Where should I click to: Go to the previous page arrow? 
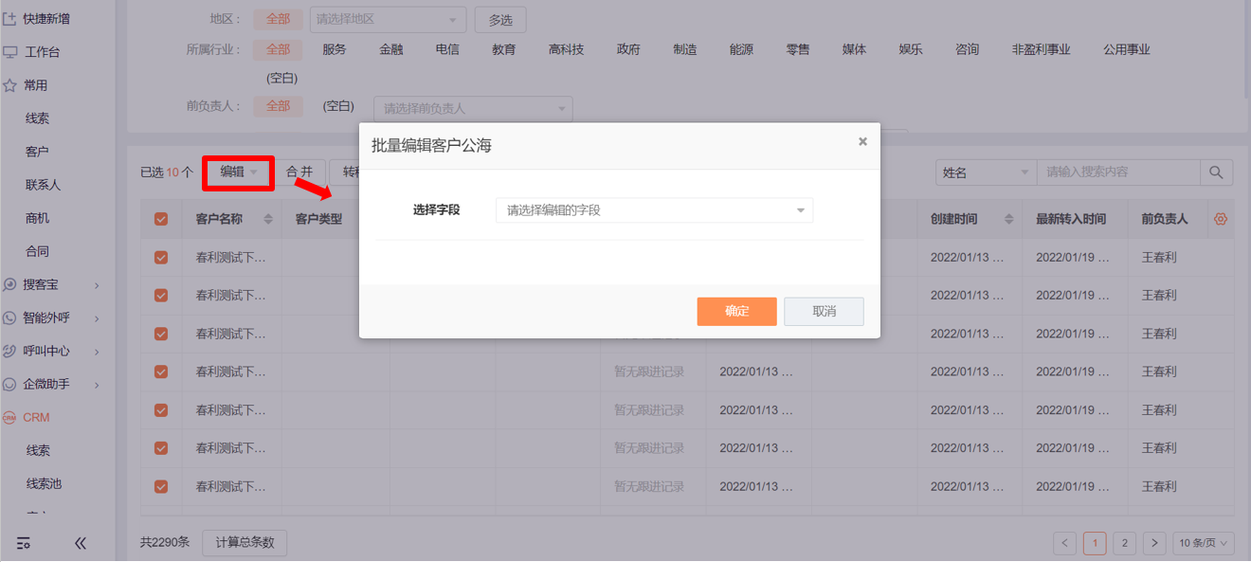click(1064, 543)
